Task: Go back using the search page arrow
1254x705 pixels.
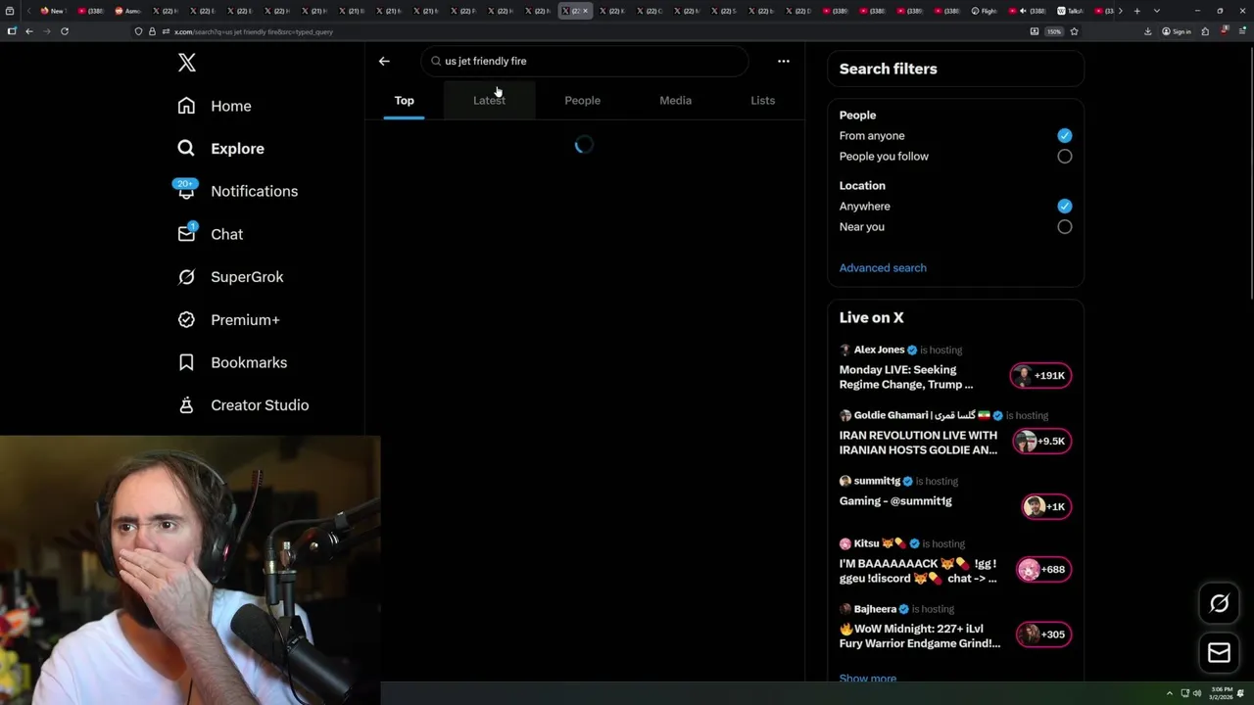Action: [x=384, y=61]
